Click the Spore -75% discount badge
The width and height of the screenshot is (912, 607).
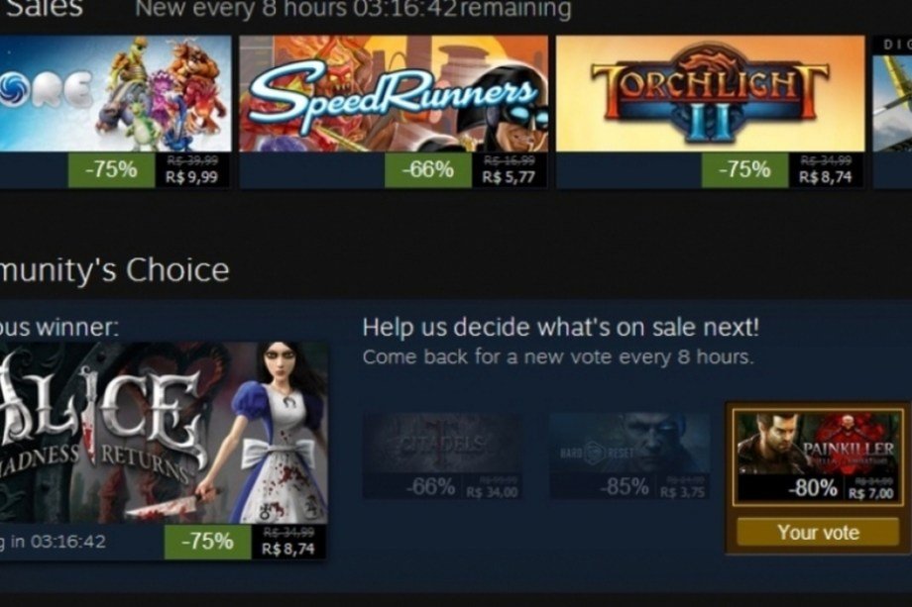pyautogui.click(x=112, y=170)
